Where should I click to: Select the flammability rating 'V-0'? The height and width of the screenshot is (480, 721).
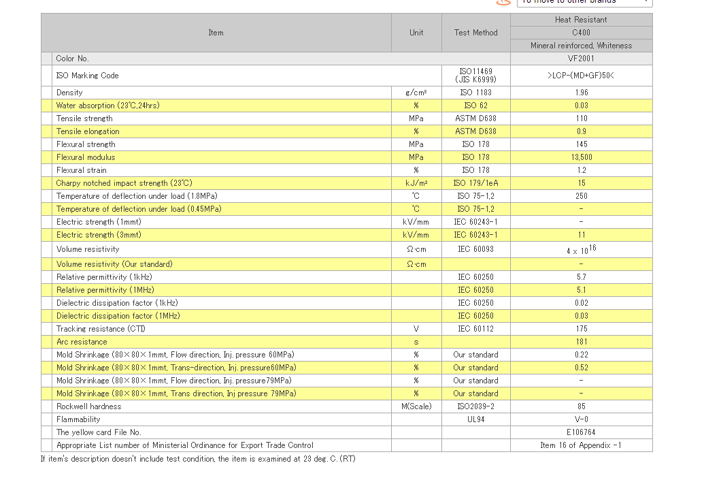coord(581,419)
